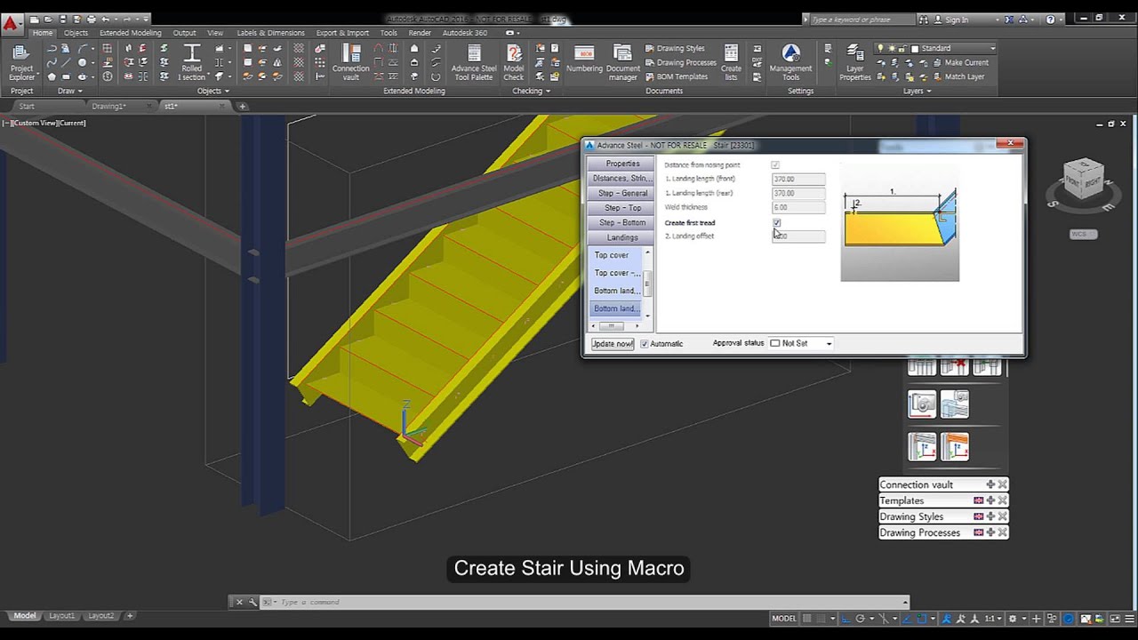Toggle the layer lock icon
Image resolution: width=1138 pixels, height=640 pixels.
903,48
